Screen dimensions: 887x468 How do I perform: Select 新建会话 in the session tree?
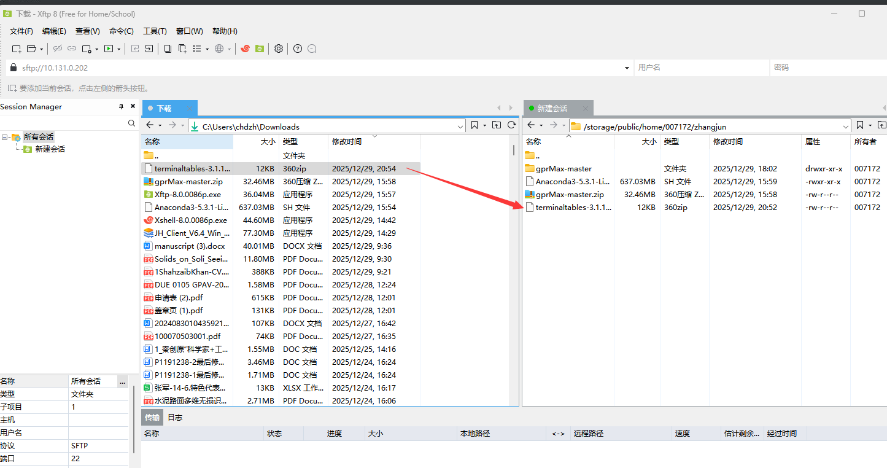(x=50, y=149)
